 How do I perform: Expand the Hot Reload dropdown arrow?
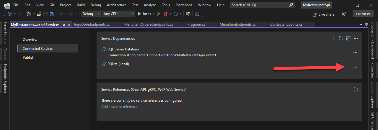click(x=170, y=14)
